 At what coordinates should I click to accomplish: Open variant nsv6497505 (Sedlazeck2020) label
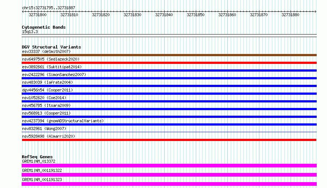[51, 59]
